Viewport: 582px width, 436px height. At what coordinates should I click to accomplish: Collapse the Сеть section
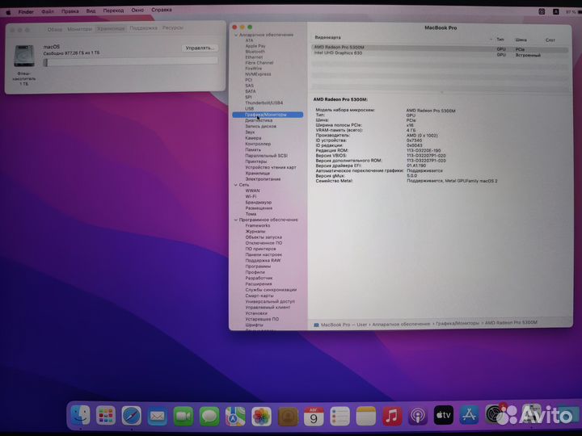pyautogui.click(x=236, y=185)
